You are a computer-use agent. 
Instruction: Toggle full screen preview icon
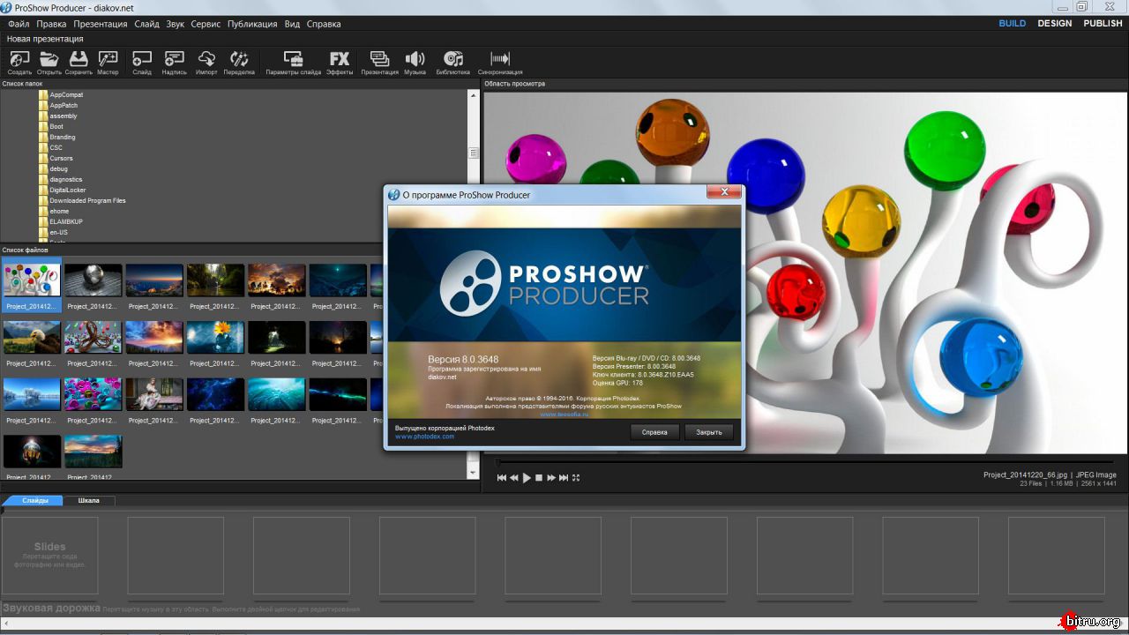click(x=576, y=478)
